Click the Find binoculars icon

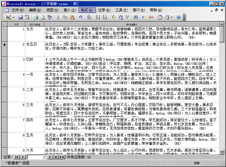[x=135, y=17]
